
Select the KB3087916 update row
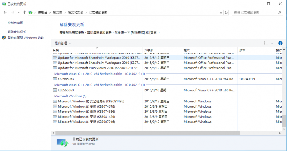167,122
